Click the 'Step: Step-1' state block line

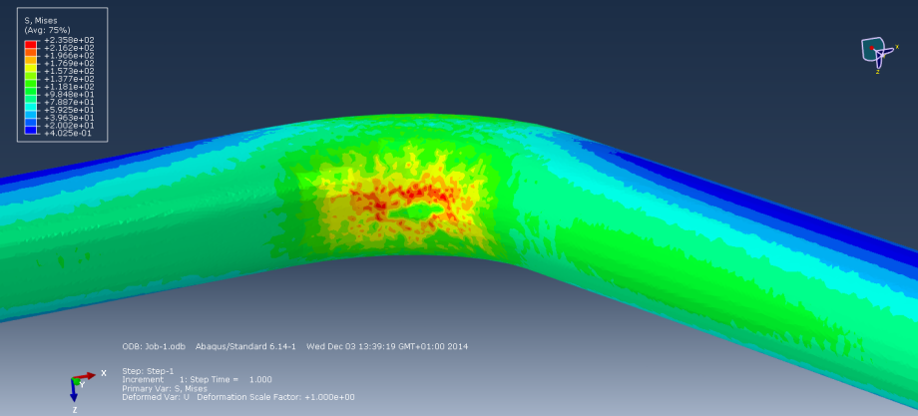click(x=148, y=370)
